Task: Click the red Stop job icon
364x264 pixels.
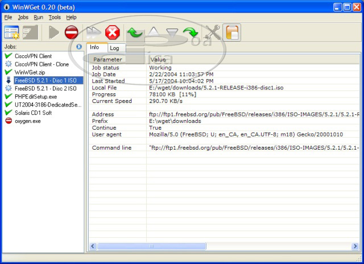Action: coord(71,32)
